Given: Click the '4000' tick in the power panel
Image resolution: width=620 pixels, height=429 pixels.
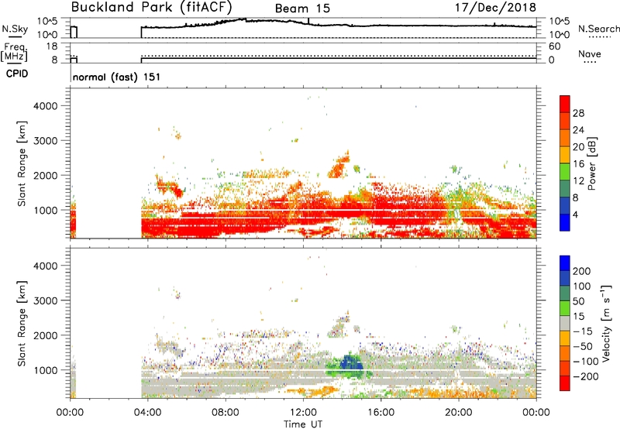Looking at the screenshot, I should pos(46,106).
